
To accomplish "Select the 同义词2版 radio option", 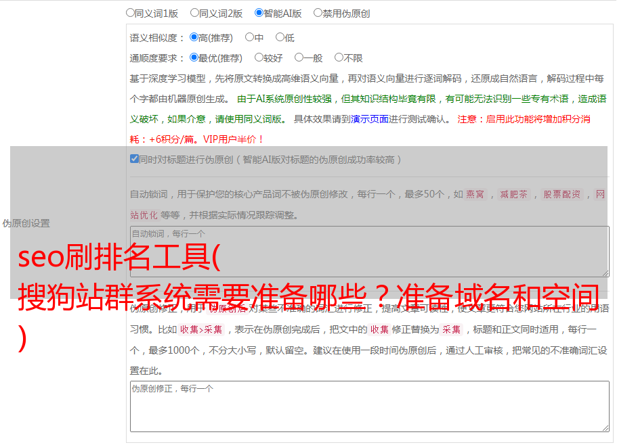I will pos(194,13).
